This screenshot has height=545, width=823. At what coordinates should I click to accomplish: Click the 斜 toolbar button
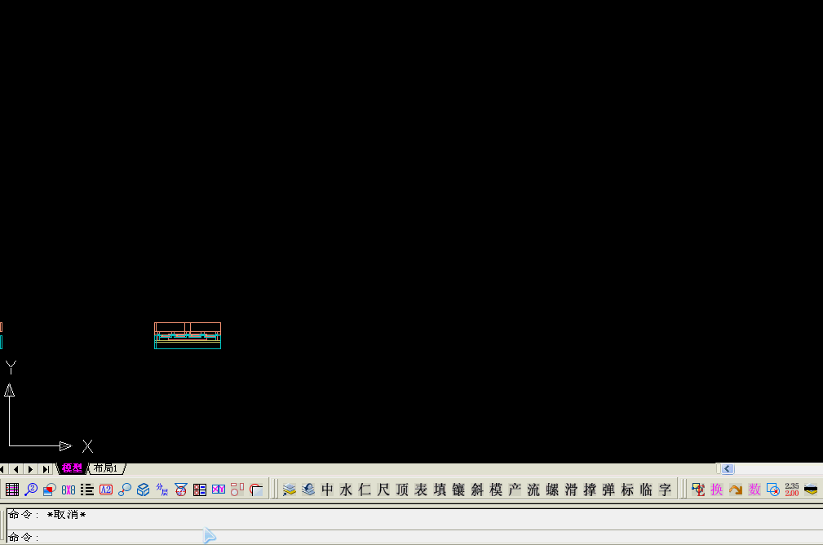point(477,490)
